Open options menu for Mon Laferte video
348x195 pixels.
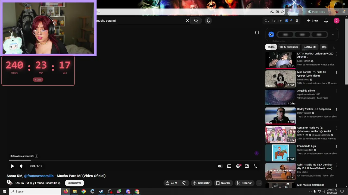tap(337, 73)
